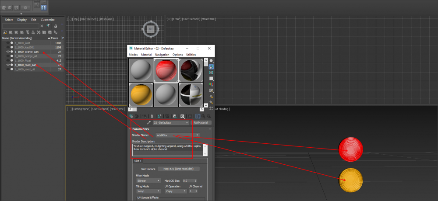Viewport: 438px width, 201px height.
Task: Click the Map #21 slot texture button
Action: 181,169
